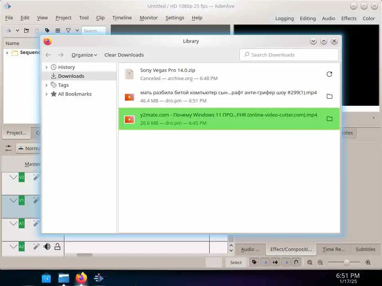Click the filter funnel icon in bin toolbar
Viewport: 382px width, 286px height.
coord(68,31)
